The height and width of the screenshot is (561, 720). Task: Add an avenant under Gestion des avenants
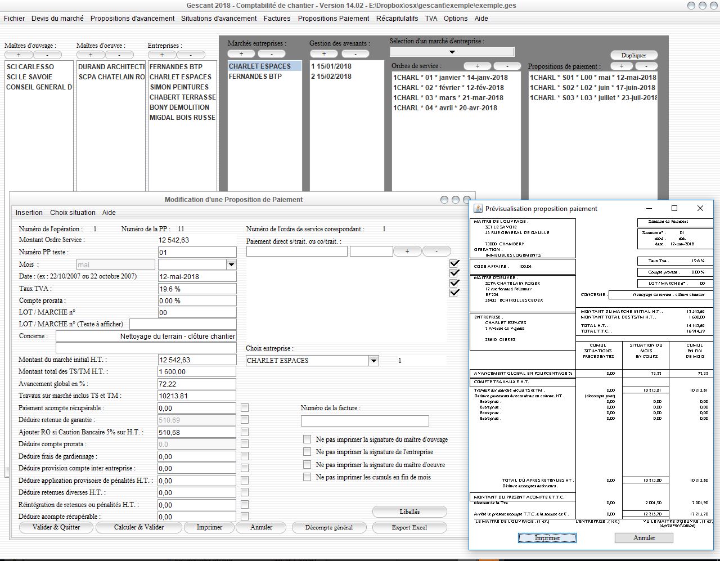(324, 54)
